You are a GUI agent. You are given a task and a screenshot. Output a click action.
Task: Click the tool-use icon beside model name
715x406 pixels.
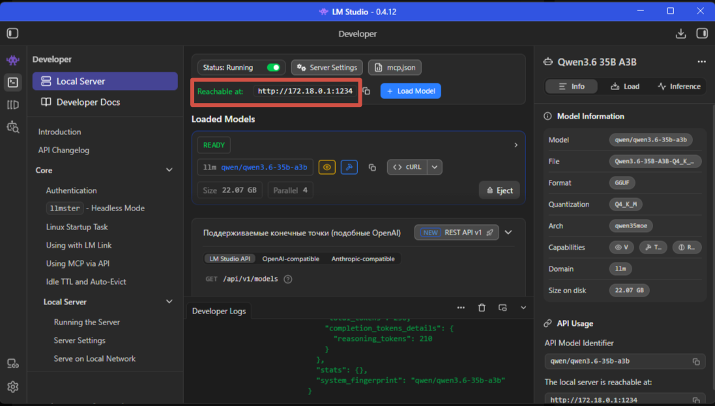pyautogui.click(x=349, y=167)
